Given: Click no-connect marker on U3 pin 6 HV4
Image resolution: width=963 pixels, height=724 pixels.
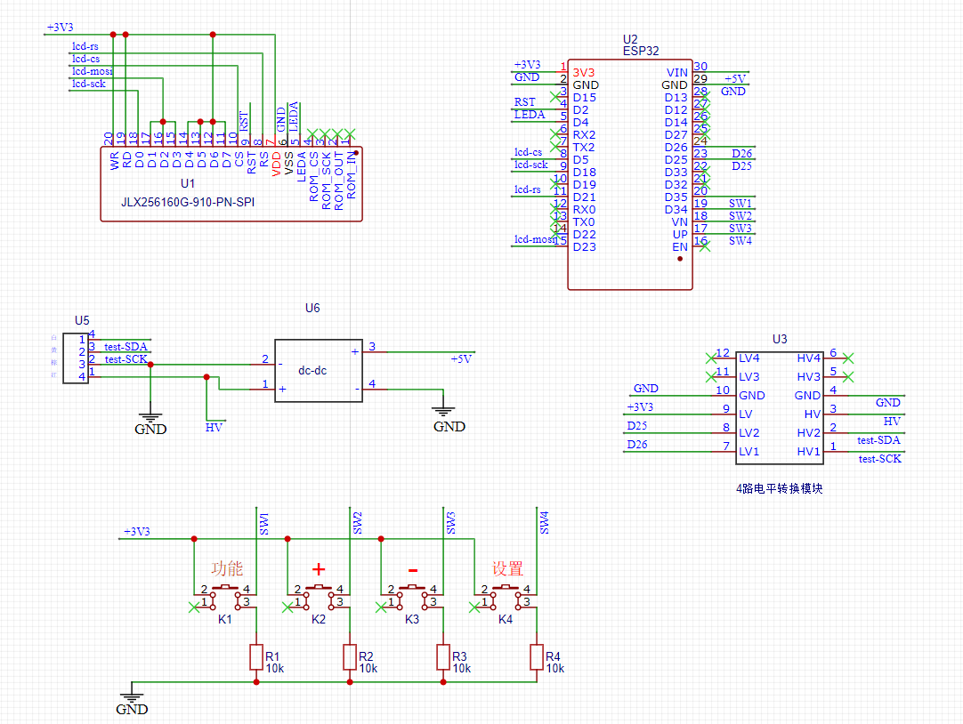Looking at the screenshot, I should pyautogui.click(x=848, y=358).
